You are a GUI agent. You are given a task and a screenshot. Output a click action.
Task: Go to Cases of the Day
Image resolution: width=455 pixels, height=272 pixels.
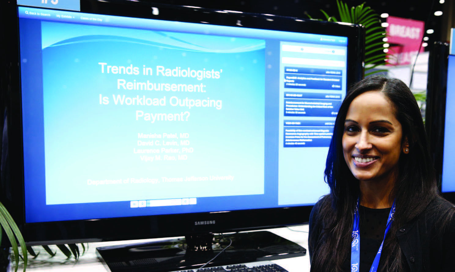point(91,19)
